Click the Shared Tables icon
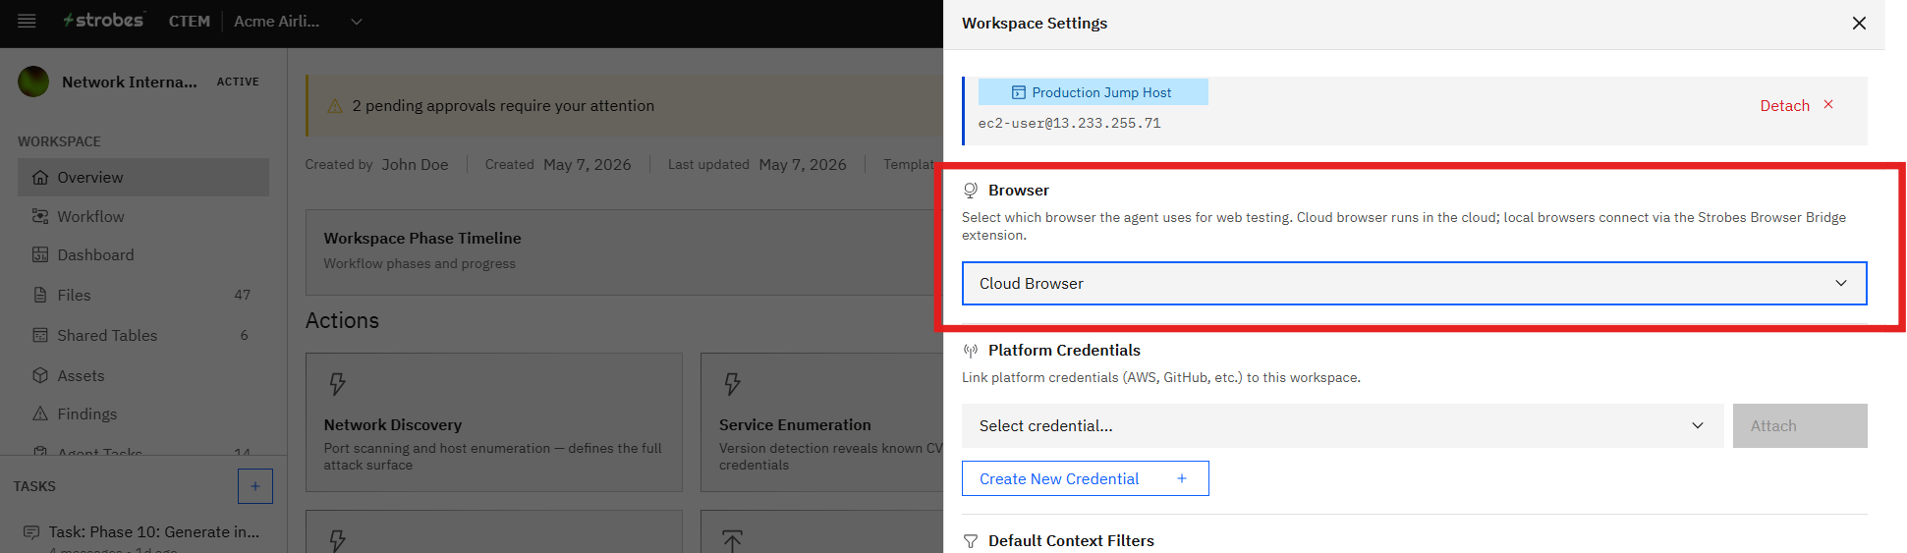 click(40, 335)
